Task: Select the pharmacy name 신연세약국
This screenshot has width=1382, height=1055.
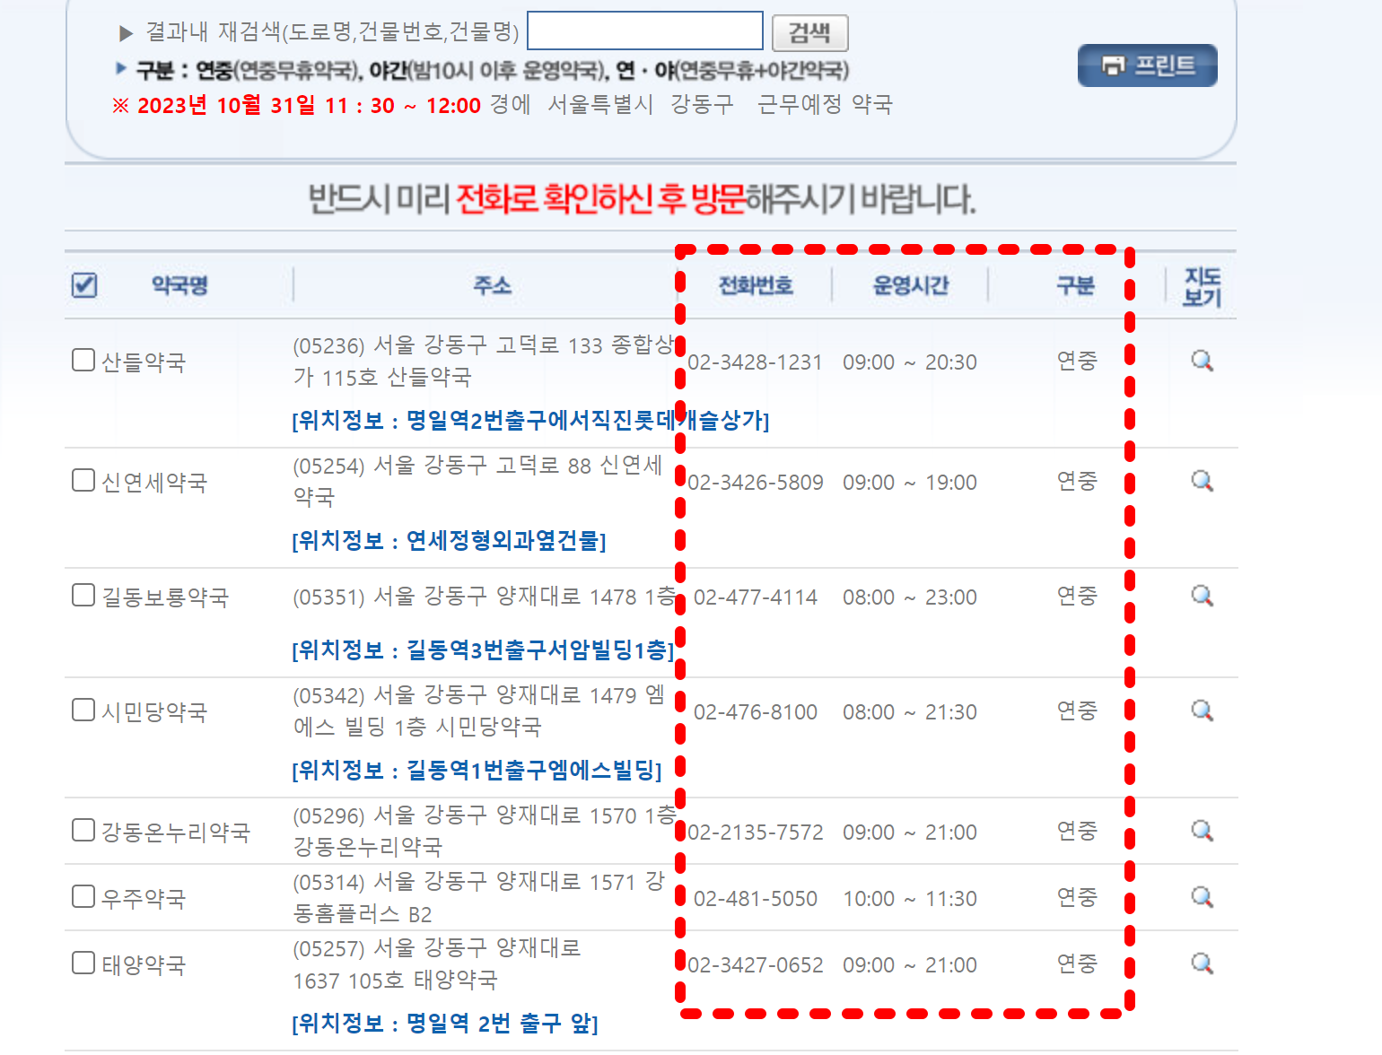Action: pos(154,483)
